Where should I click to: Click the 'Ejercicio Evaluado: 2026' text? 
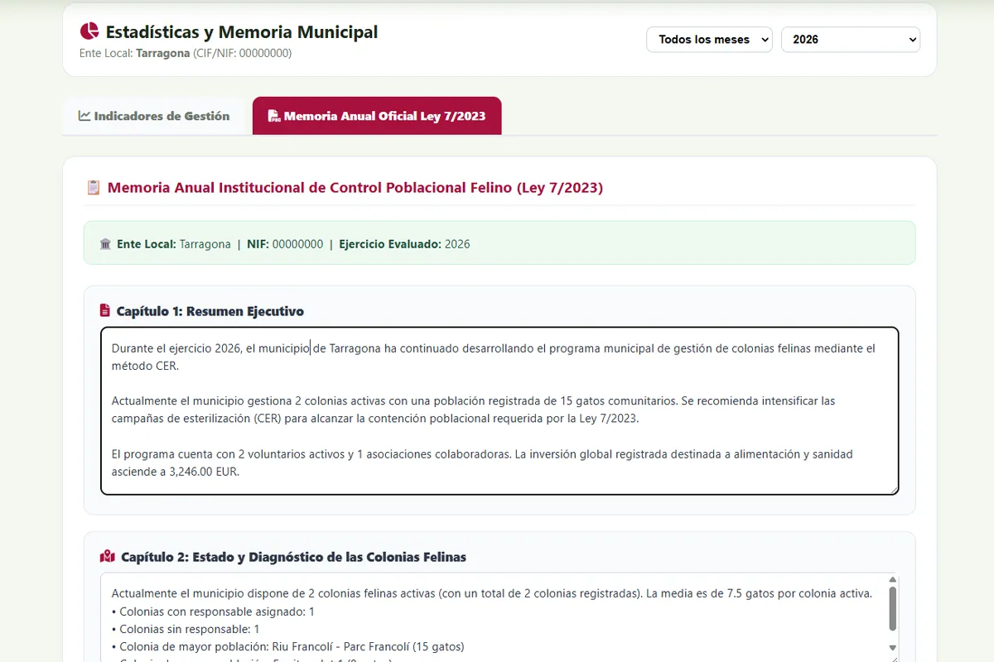(x=404, y=244)
